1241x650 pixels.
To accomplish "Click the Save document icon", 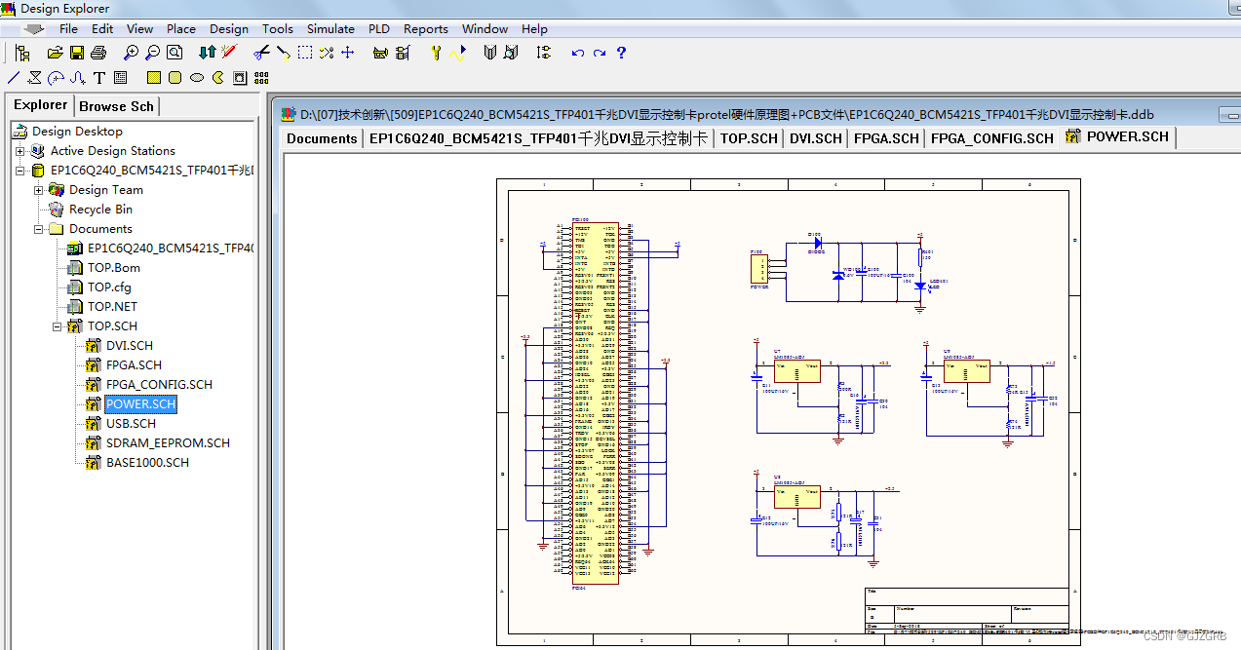I will [76, 54].
